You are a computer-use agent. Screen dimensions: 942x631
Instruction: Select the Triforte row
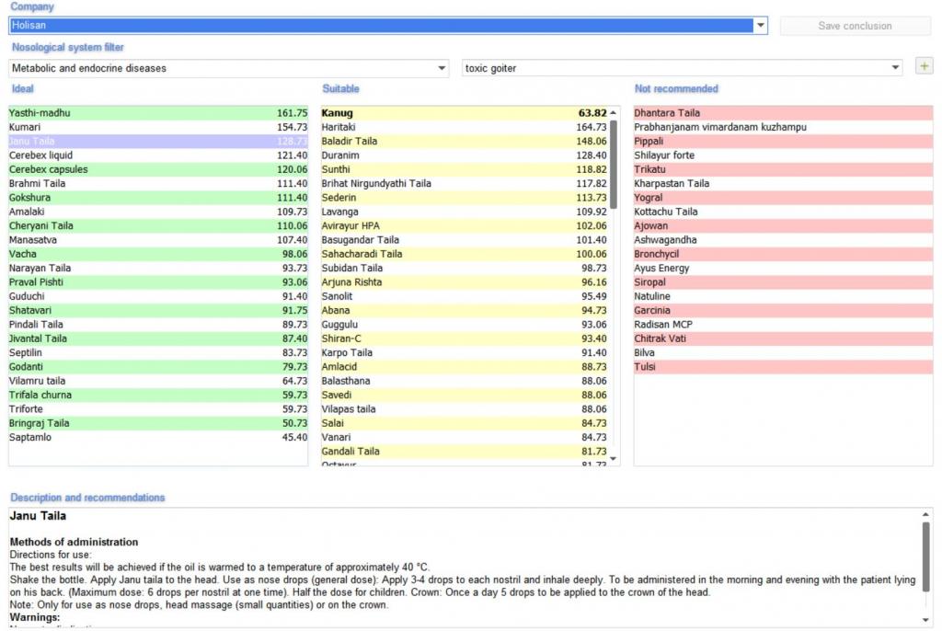pyautogui.click(x=158, y=409)
